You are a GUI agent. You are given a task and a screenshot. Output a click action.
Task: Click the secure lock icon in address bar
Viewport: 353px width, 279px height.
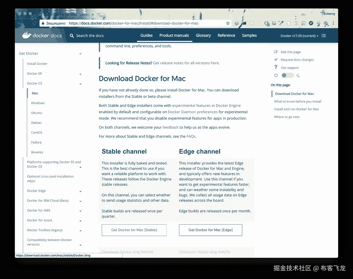pyautogui.click(x=43, y=23)
